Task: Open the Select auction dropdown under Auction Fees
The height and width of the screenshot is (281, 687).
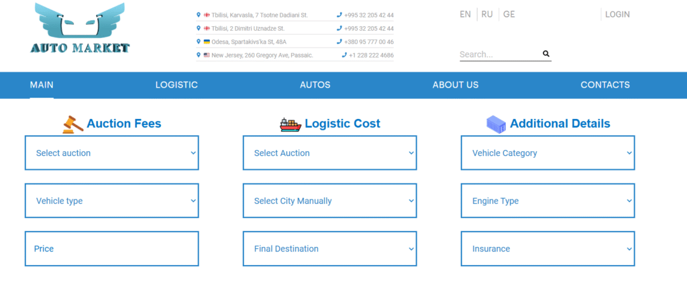Action: pyautogui.click(x=112, y=153)
